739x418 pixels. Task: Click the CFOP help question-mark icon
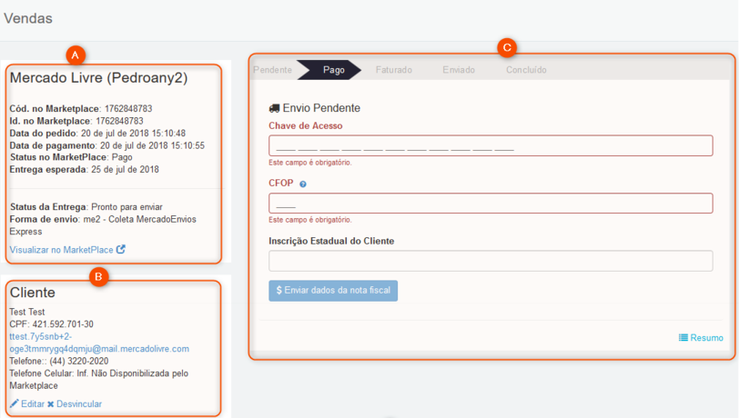303,184
